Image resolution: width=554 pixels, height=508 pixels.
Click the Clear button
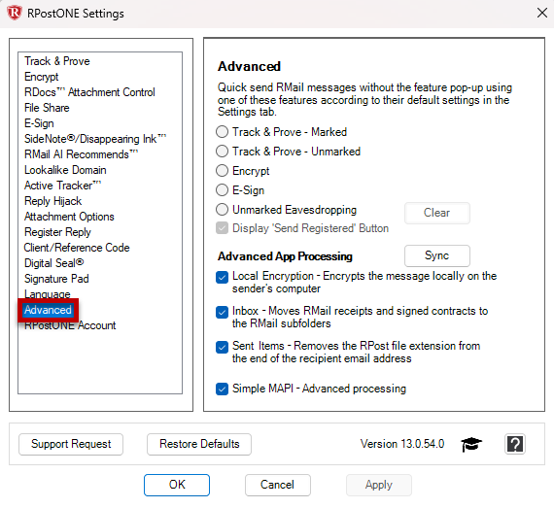[x=437, y=213]
